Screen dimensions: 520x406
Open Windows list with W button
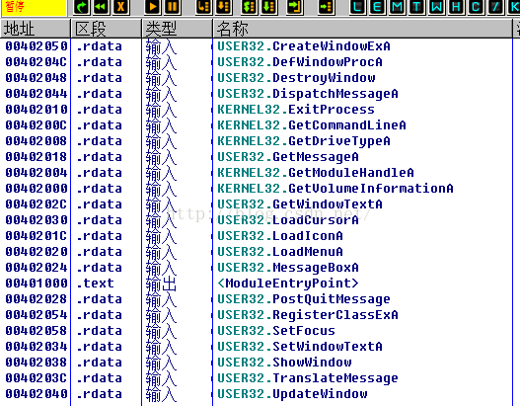(x=436, y=7)
